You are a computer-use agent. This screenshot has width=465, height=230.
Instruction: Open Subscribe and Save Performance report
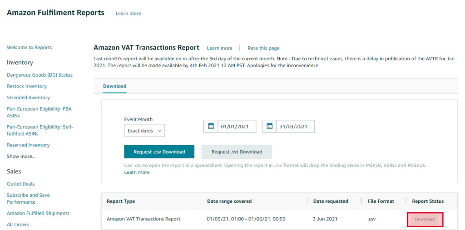pyautogui.click(x=28, y=199)
